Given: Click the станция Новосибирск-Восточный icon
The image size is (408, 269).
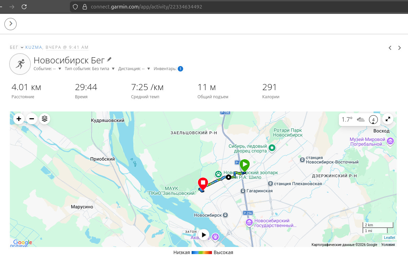Looking at the screenshot, I should [302, 159].
